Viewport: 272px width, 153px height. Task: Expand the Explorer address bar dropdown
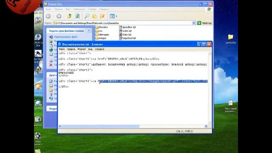[x=194, y=23]
